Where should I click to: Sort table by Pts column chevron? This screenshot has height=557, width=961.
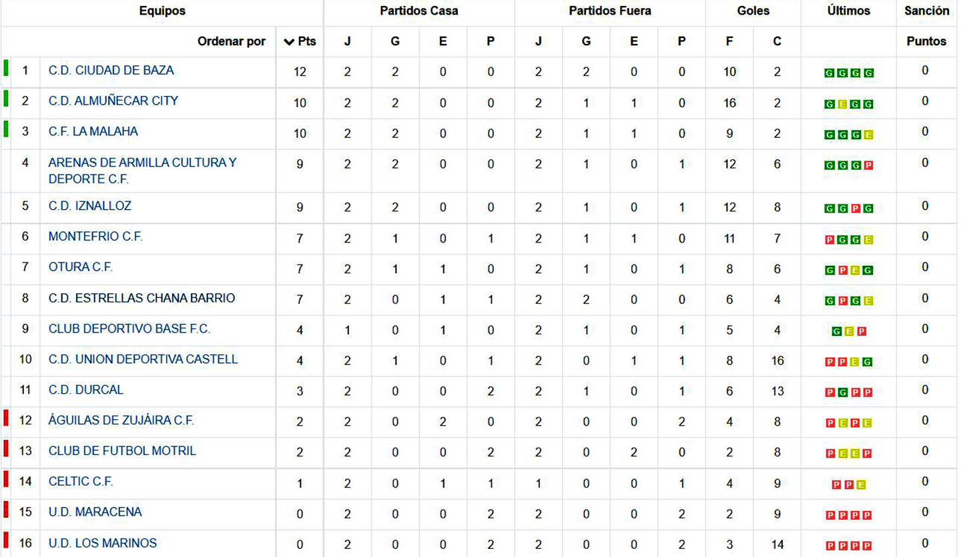coord(289,41)
